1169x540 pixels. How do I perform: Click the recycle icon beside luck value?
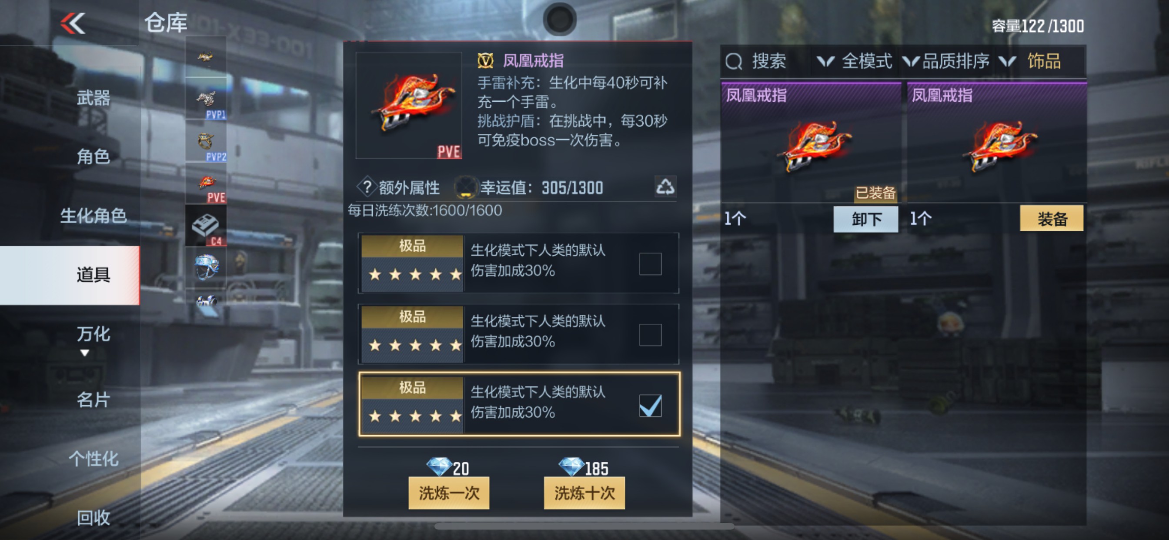(x=665, y=187)
